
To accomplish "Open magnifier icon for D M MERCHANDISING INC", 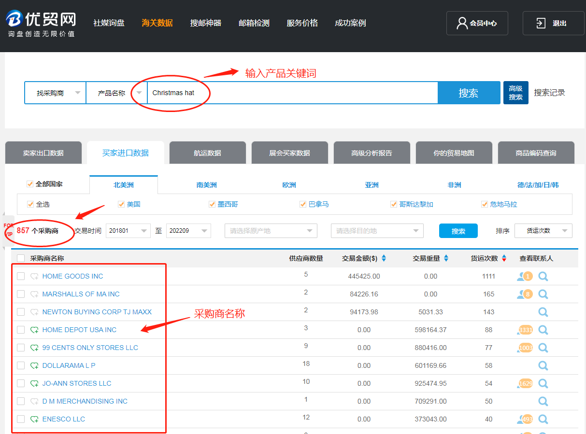I will pos(543,401).
